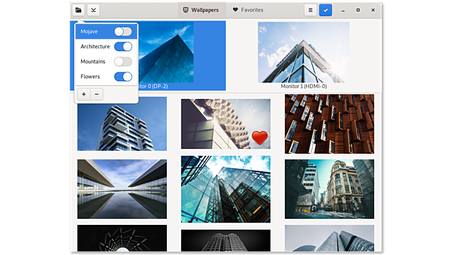Click the download wallpapers icon

click(x=93, y=10)
